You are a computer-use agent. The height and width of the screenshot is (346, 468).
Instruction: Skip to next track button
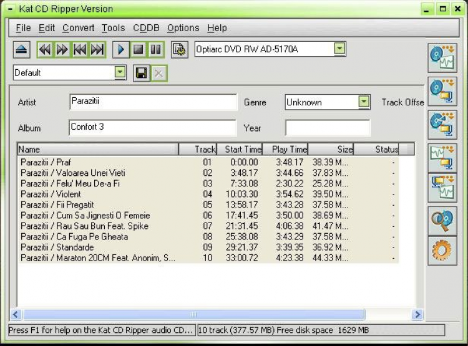(97, 49)
